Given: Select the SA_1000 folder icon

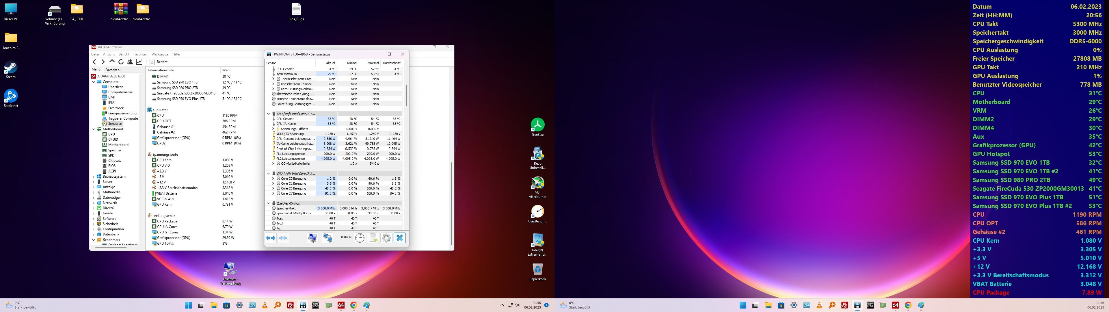Looking at the screenshot, I should [x=77, y=12].
